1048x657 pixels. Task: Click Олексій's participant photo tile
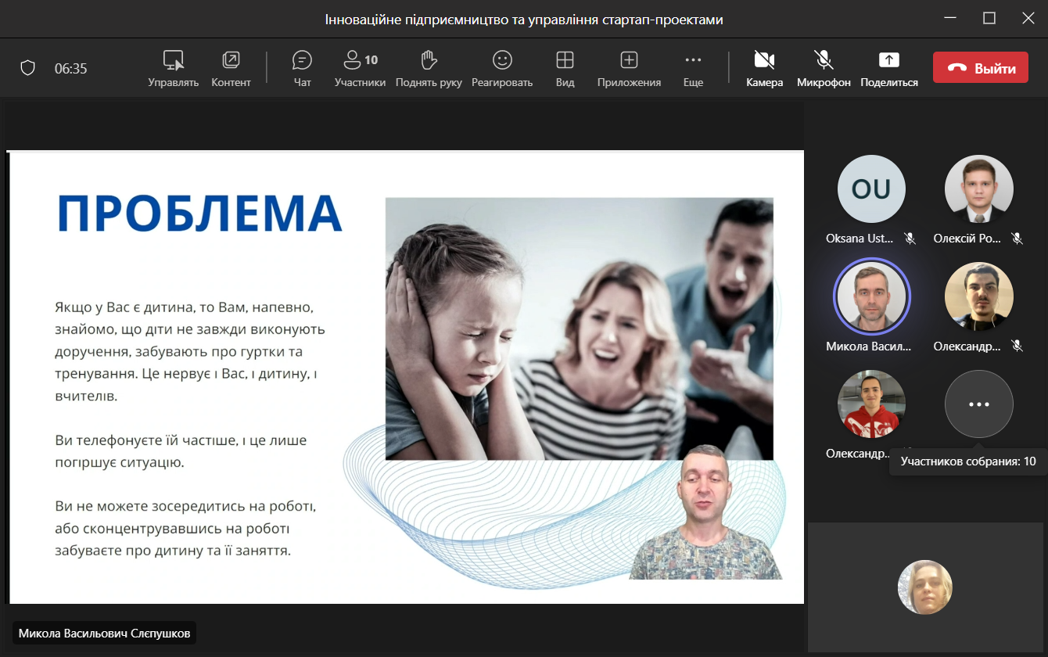(978, 189)
